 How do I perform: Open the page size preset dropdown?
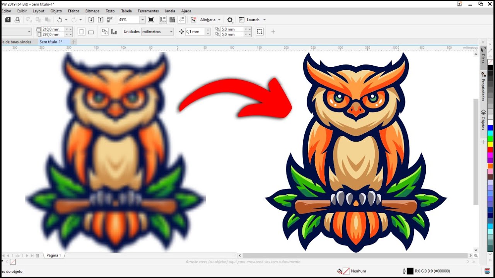pos(29,32)
